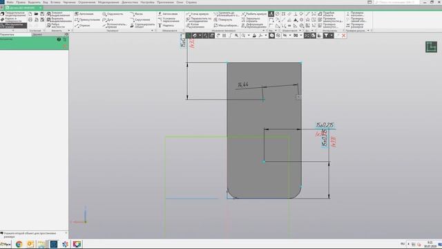The image size is (442, 249).
Task: Open the Правка menu
Action: tap(21, 2)
